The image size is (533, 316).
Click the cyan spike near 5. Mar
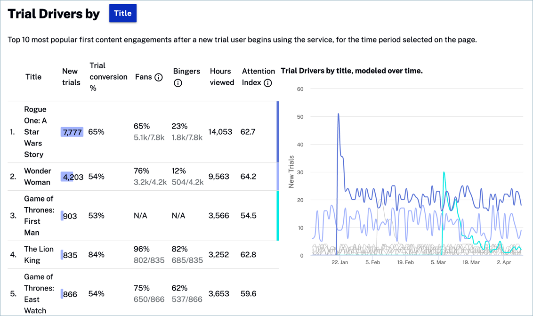tap(444, 173)
